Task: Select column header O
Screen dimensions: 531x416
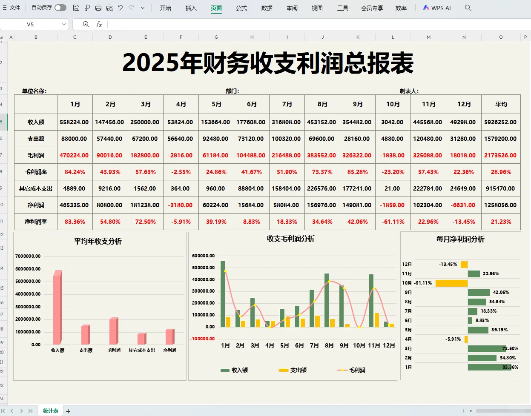Action: tap(501, 37)
